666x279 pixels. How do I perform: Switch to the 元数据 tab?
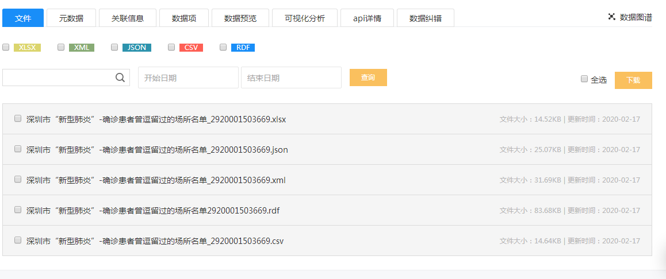pos(71,18)
